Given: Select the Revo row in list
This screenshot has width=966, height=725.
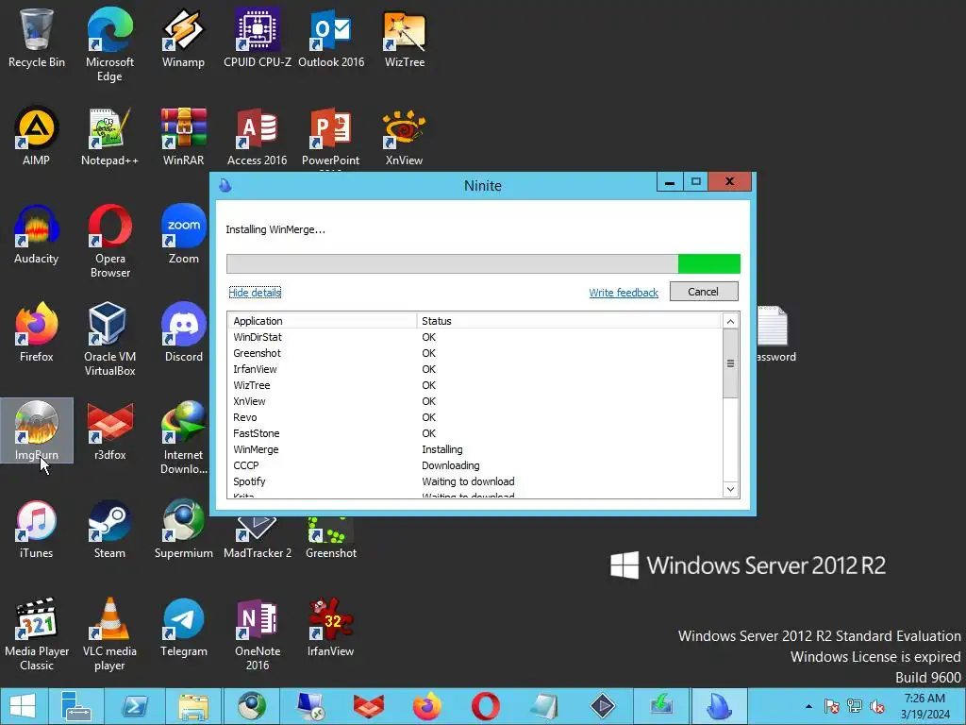Looking at the screenshot, I should click(475, 417).
